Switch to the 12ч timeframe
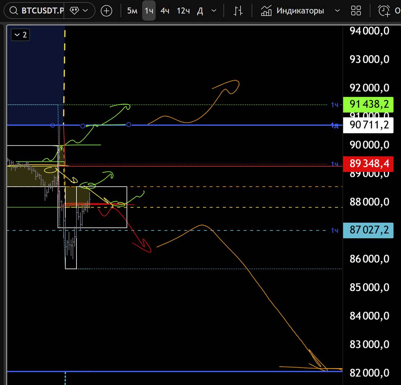Screen dimensions: 401x385 click(x=183, y=11)
